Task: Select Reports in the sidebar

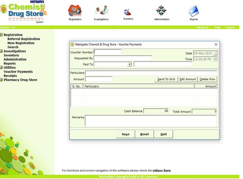Action: click(10, 63)
